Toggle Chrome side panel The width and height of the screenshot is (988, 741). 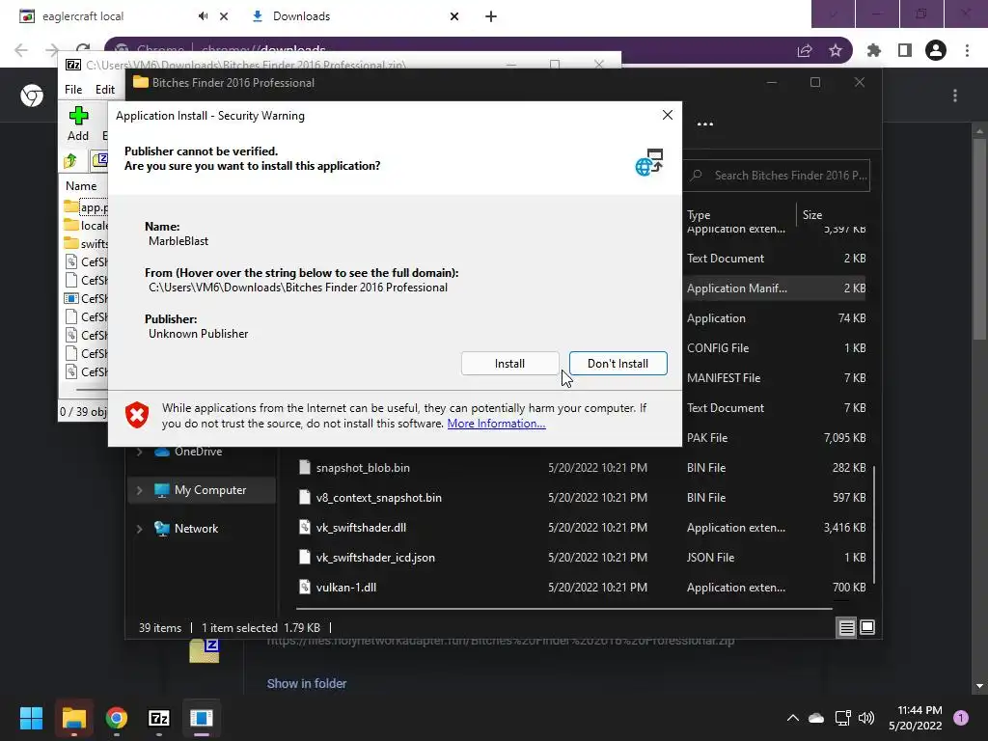point(905,50)
